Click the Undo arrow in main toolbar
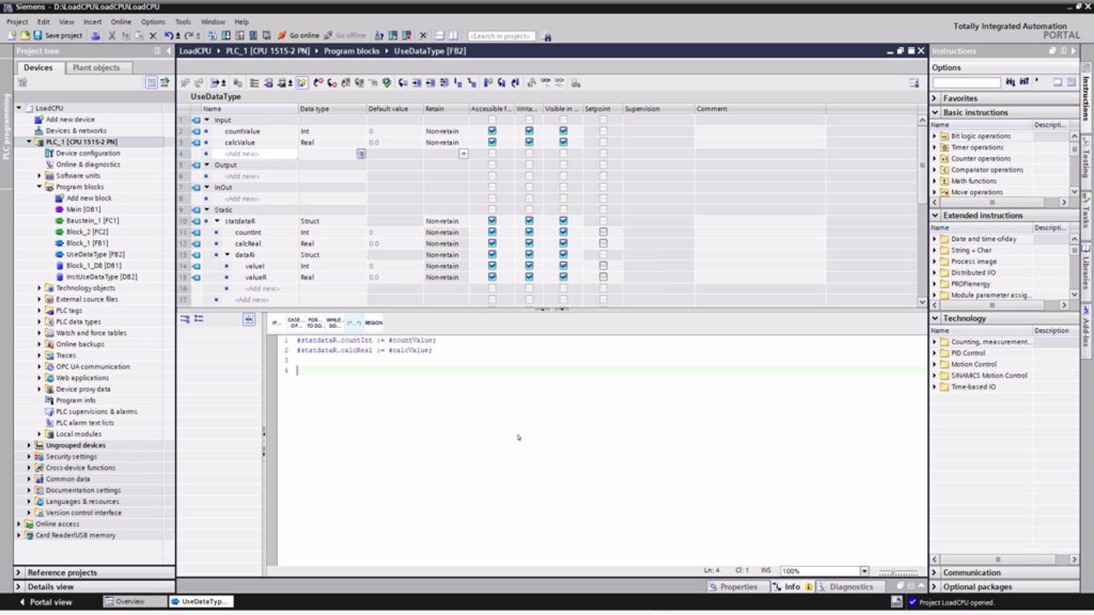1094x615 pixels. coord(168,36)
